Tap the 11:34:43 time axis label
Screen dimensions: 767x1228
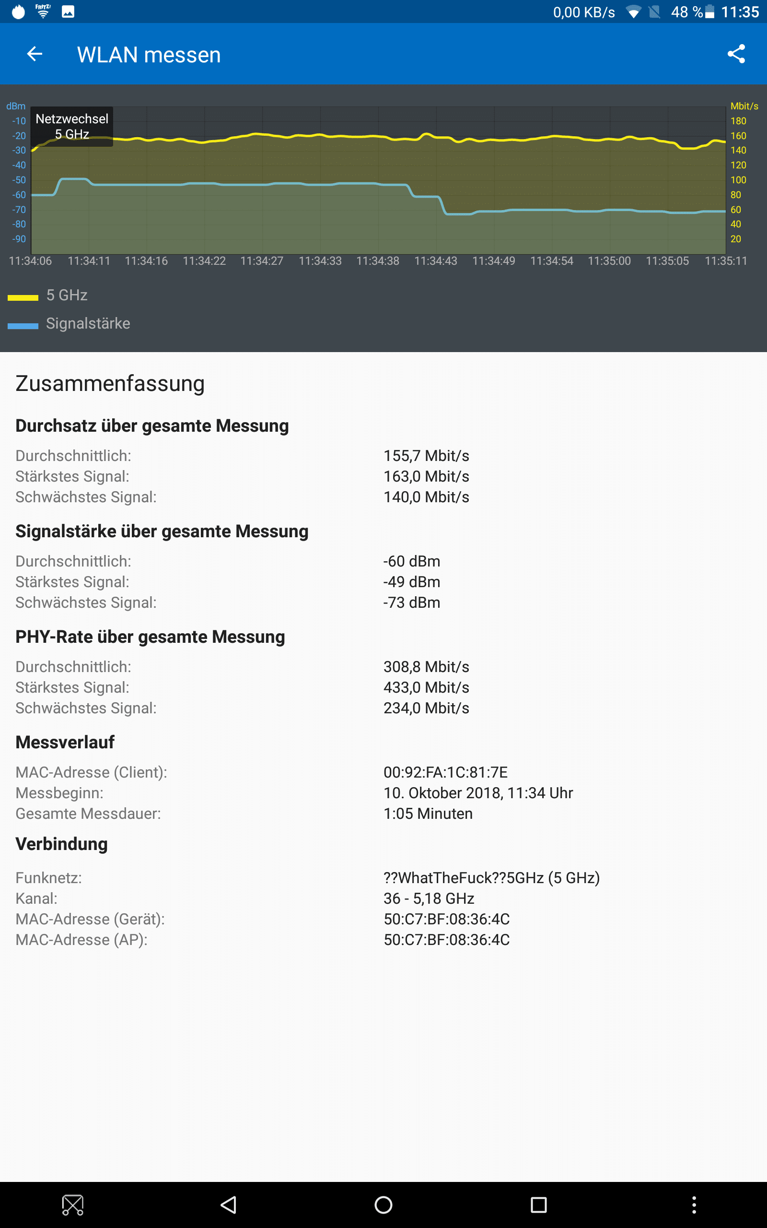pos(436,261)
